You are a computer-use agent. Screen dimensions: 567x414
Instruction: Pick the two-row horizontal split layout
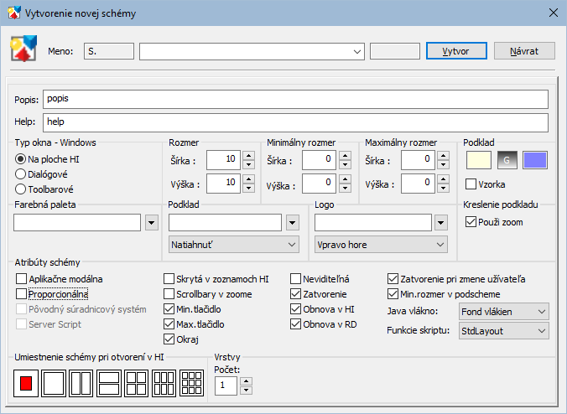109,383
